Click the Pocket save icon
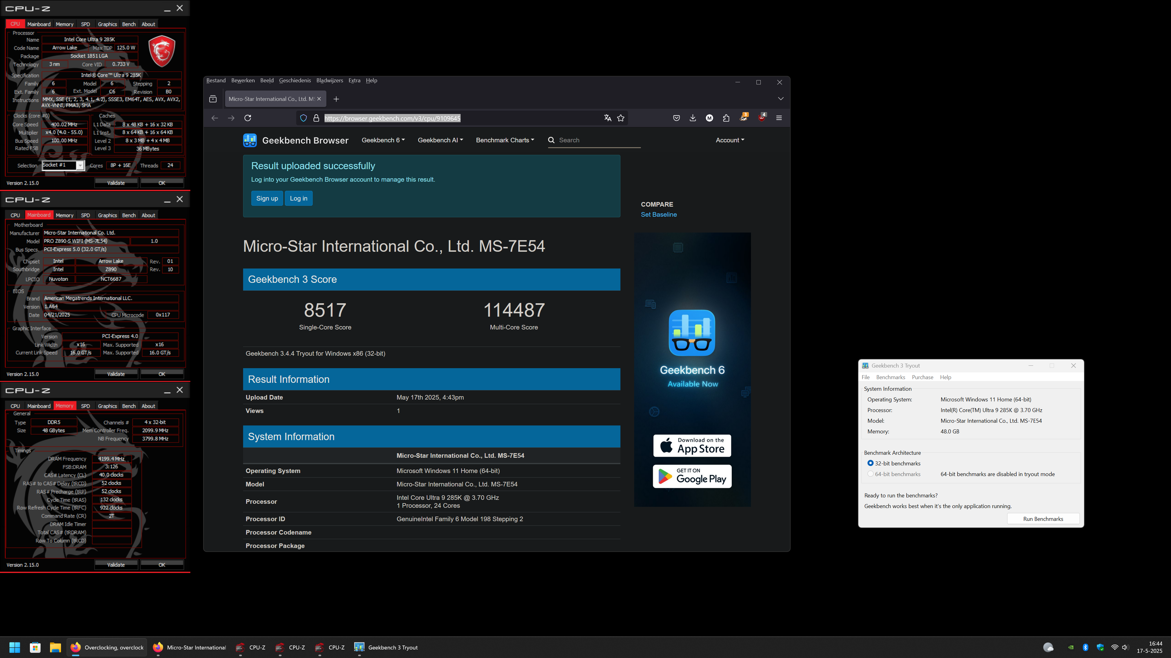1171x658 pixels. pyautogui.click(x=677, y=118)
